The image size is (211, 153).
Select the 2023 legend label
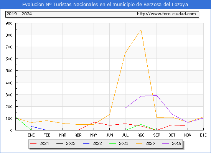tap(71, 143)
